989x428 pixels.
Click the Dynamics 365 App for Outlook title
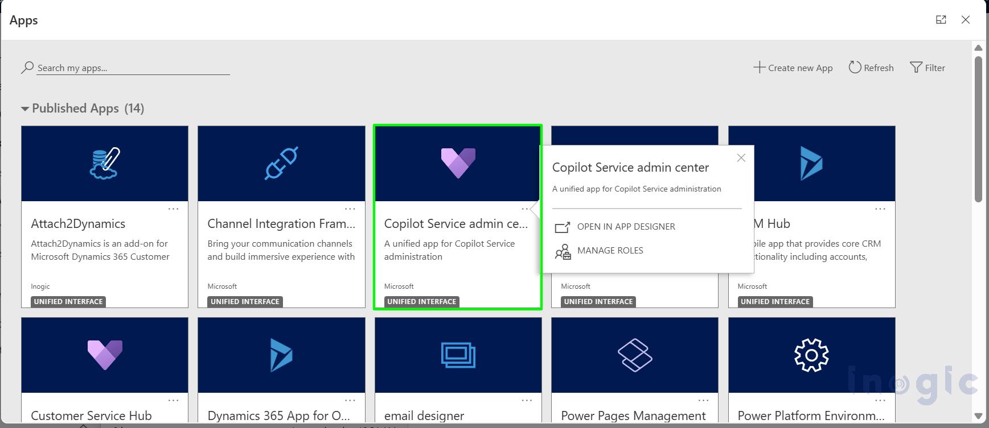[278, 415]
